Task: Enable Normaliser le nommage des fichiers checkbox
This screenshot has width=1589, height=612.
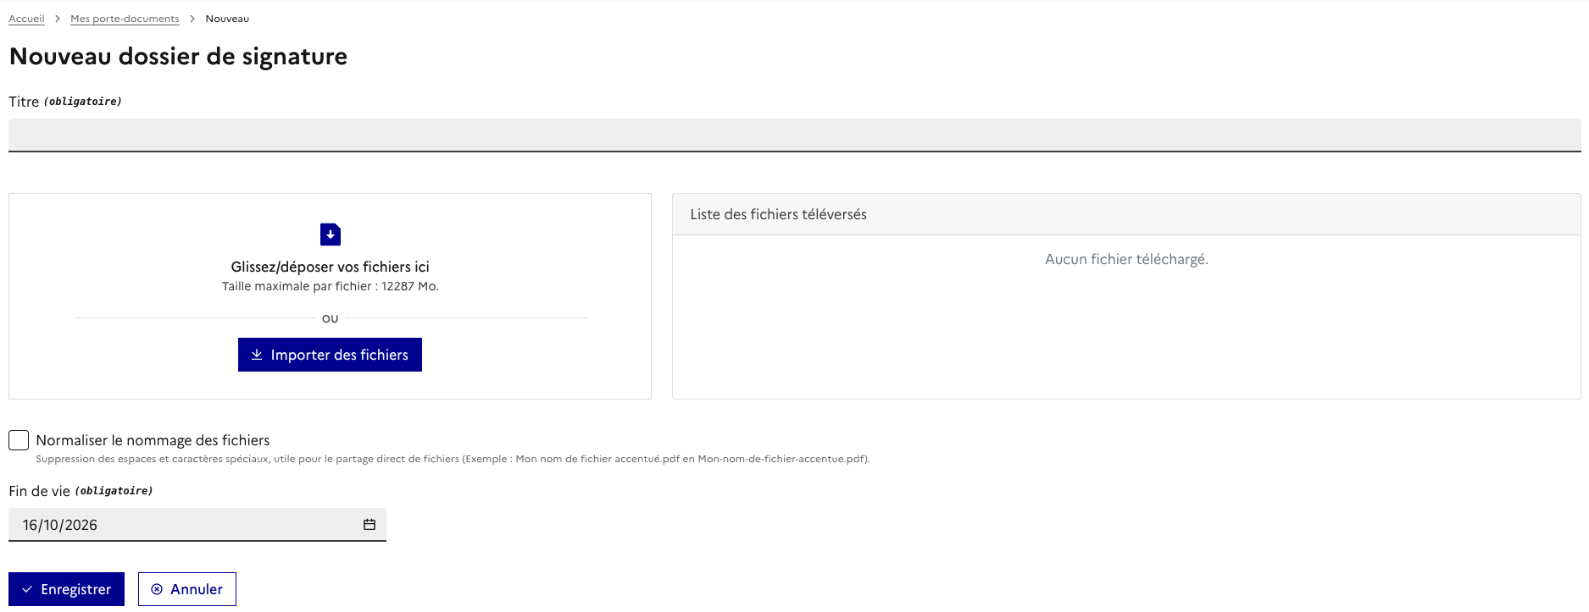Action: point(19,440)
